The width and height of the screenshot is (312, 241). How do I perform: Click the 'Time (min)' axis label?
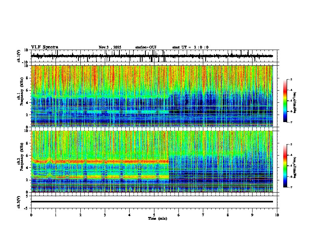click(158, 219)
